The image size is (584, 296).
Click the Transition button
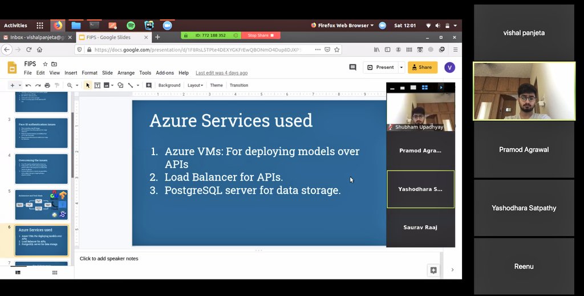239,85
